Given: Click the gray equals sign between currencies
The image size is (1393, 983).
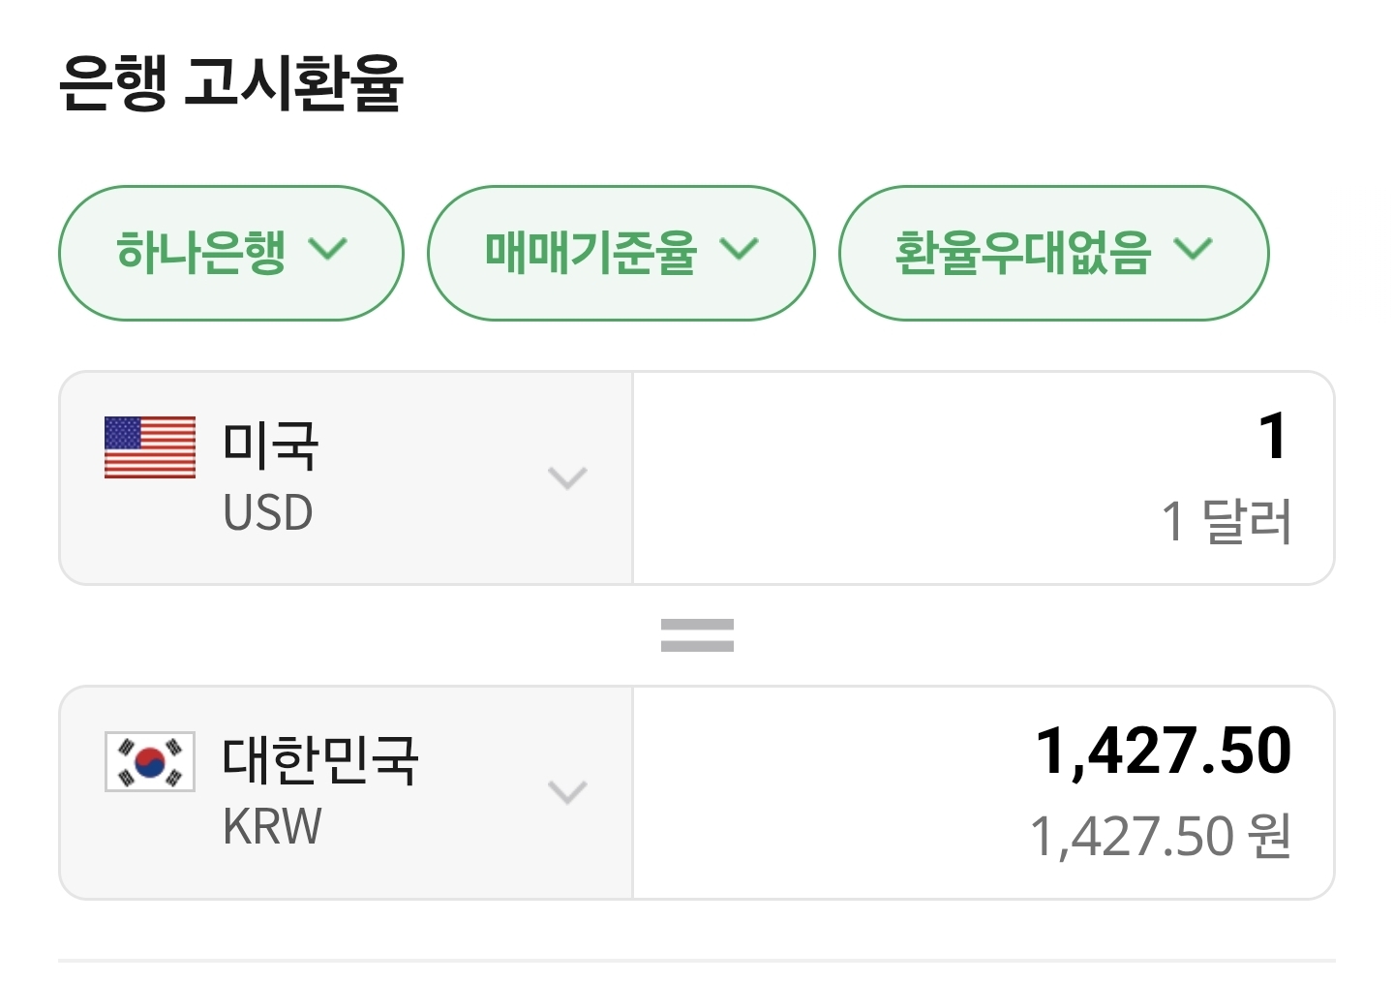Looking at the screenshot, I should [697, 635].
